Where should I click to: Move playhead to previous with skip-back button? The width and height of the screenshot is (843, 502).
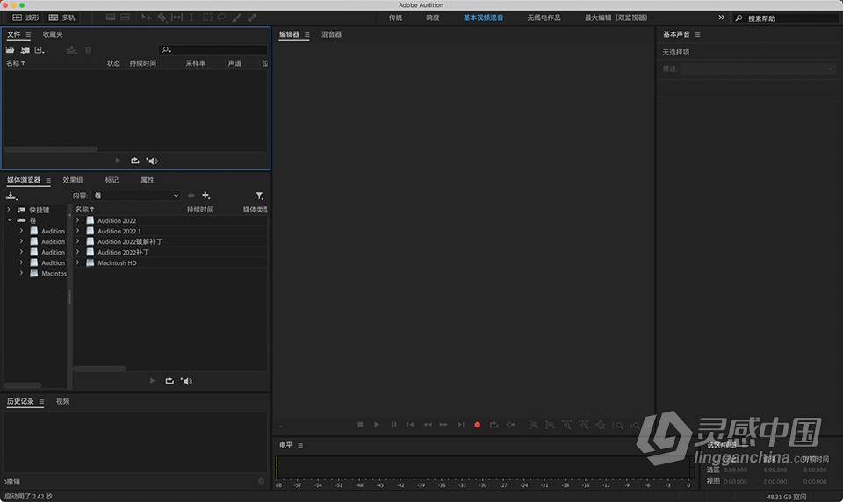(x=410, y=425)
